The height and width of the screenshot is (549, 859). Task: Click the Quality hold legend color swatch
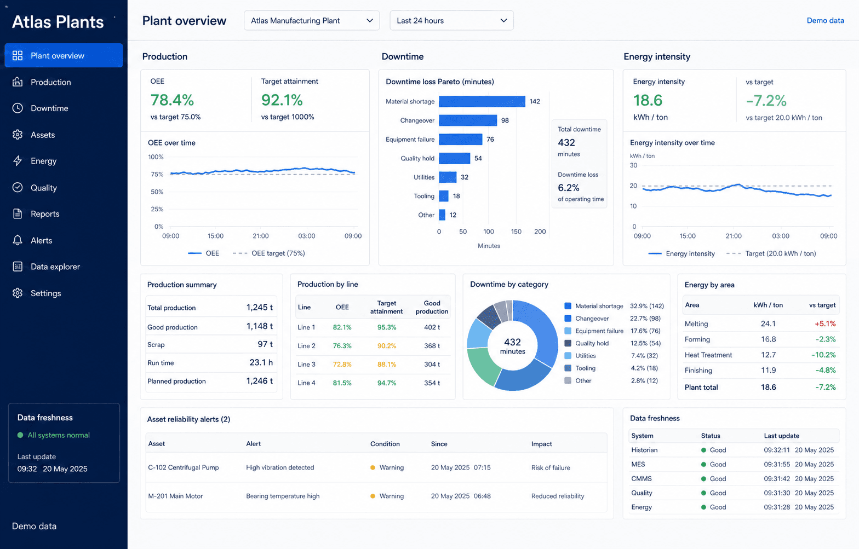(x=568, y=343)
